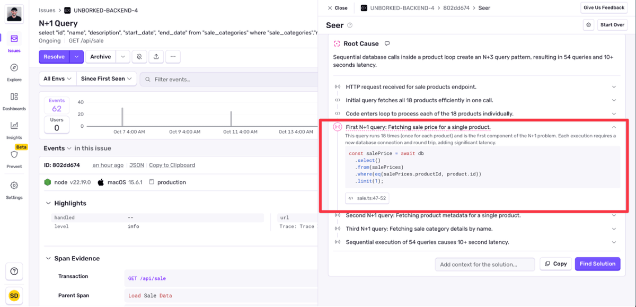Open the help question mark button
The image size is (636, 307).
(x=14, y=271)
